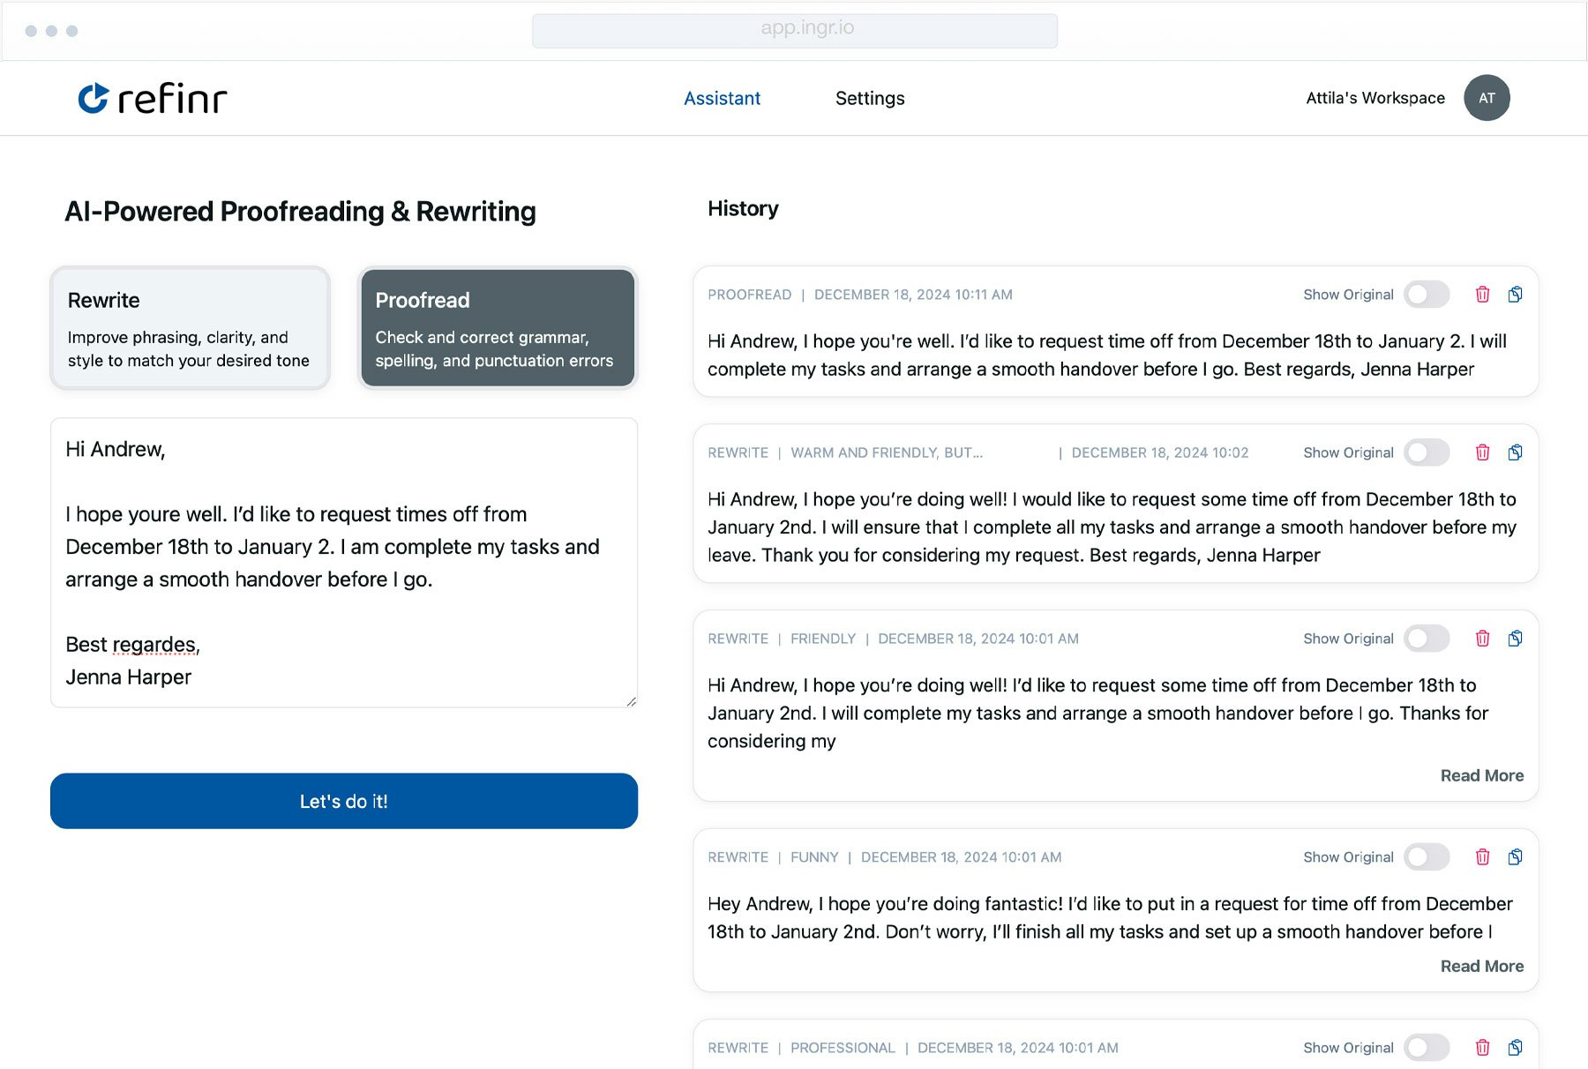1588x1069 pixels.
Task: Toggle Show Original on the Proofread entry
Action: pyautogui.click(x=1427, y=295)
